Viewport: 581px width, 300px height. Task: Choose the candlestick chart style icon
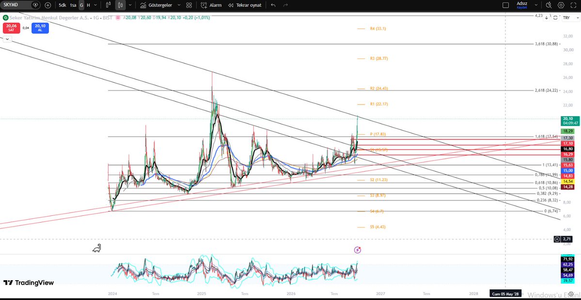(x=120, y=5)
